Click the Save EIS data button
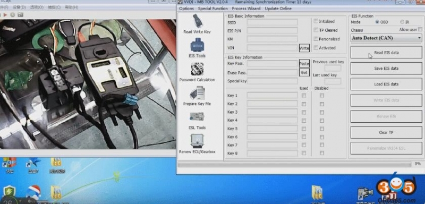This screenshot has height=204, width=425. click(x=386, y=69)
